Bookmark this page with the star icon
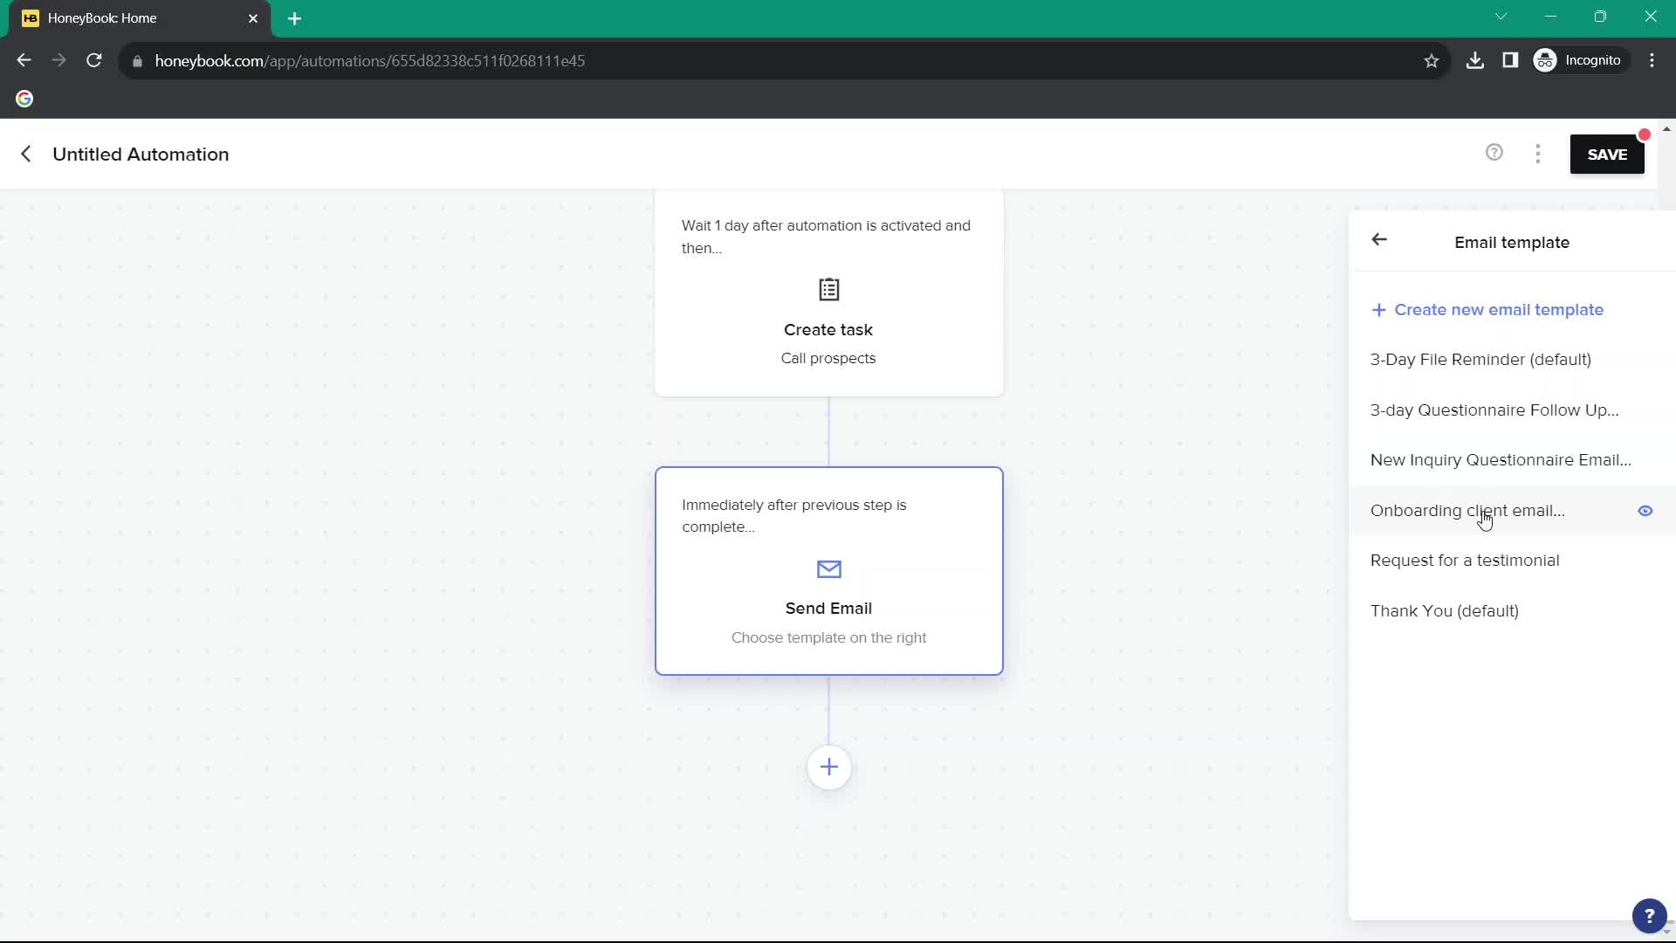Screen dimensions: 1676x943 [1431, 60]
